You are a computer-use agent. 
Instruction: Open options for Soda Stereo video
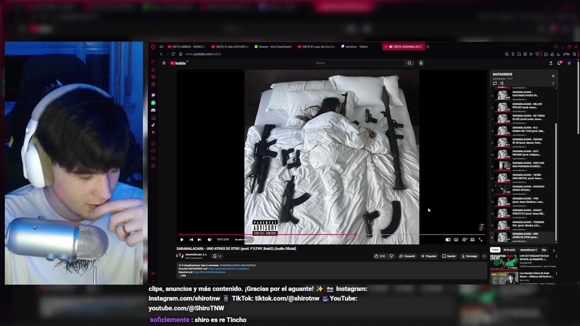[556, 273]
